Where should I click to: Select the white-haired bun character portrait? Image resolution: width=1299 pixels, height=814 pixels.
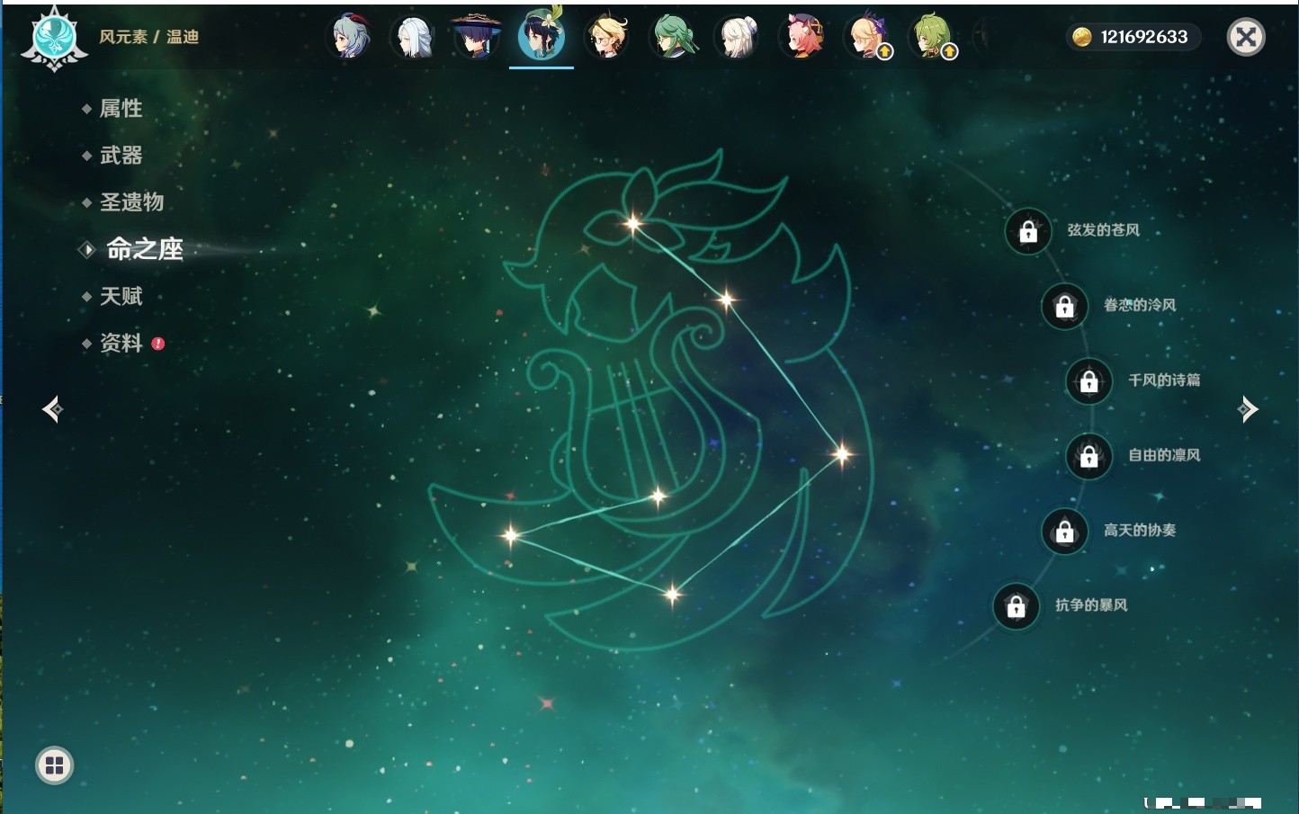coord(737,37)
